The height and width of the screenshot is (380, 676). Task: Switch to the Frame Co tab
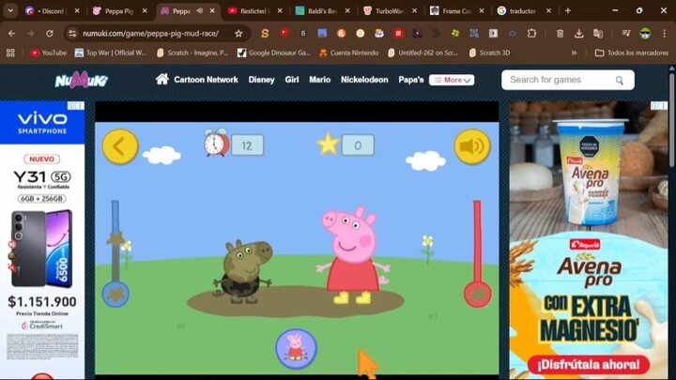(x=457, y=10)
